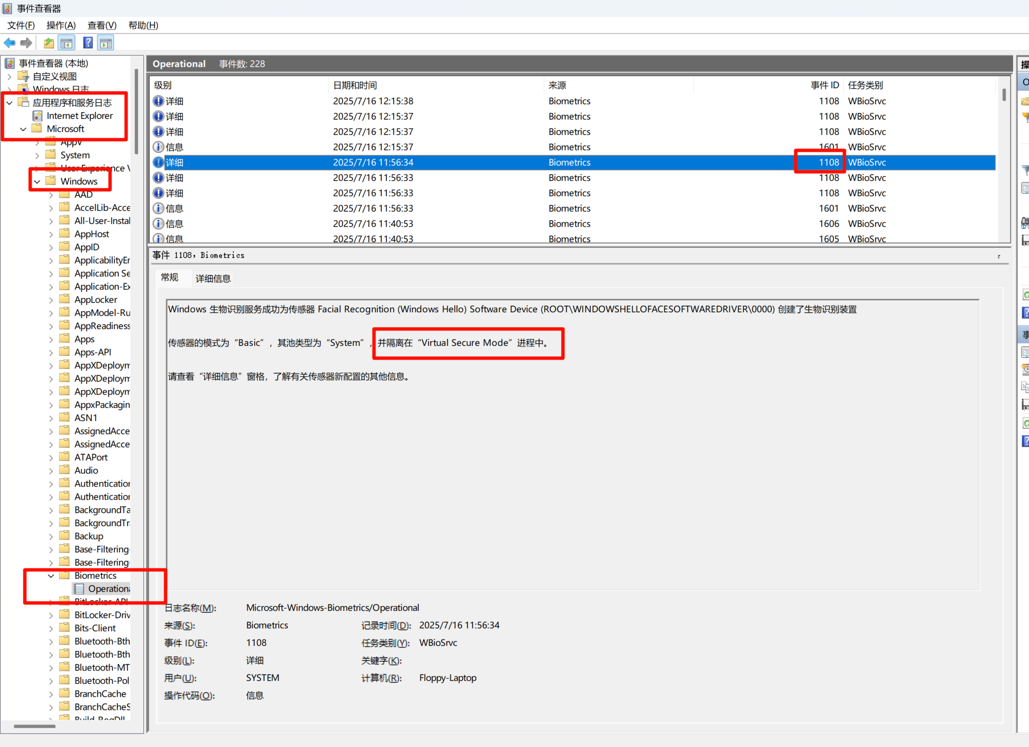Select the Internet Explorer log icon
Viewport: 1029px width, 747px height.
(37, 116)
